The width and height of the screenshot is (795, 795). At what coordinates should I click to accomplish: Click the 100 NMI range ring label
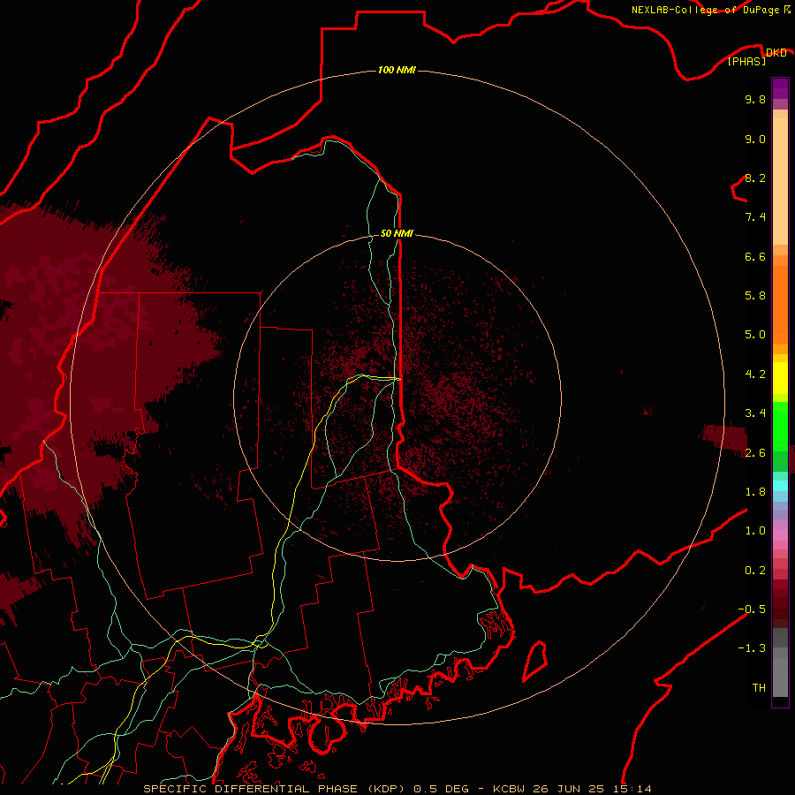pyautogui.click(x=397, y=70)
